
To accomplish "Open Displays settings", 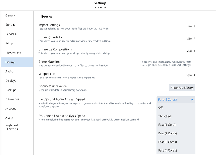I will [17, 81].
